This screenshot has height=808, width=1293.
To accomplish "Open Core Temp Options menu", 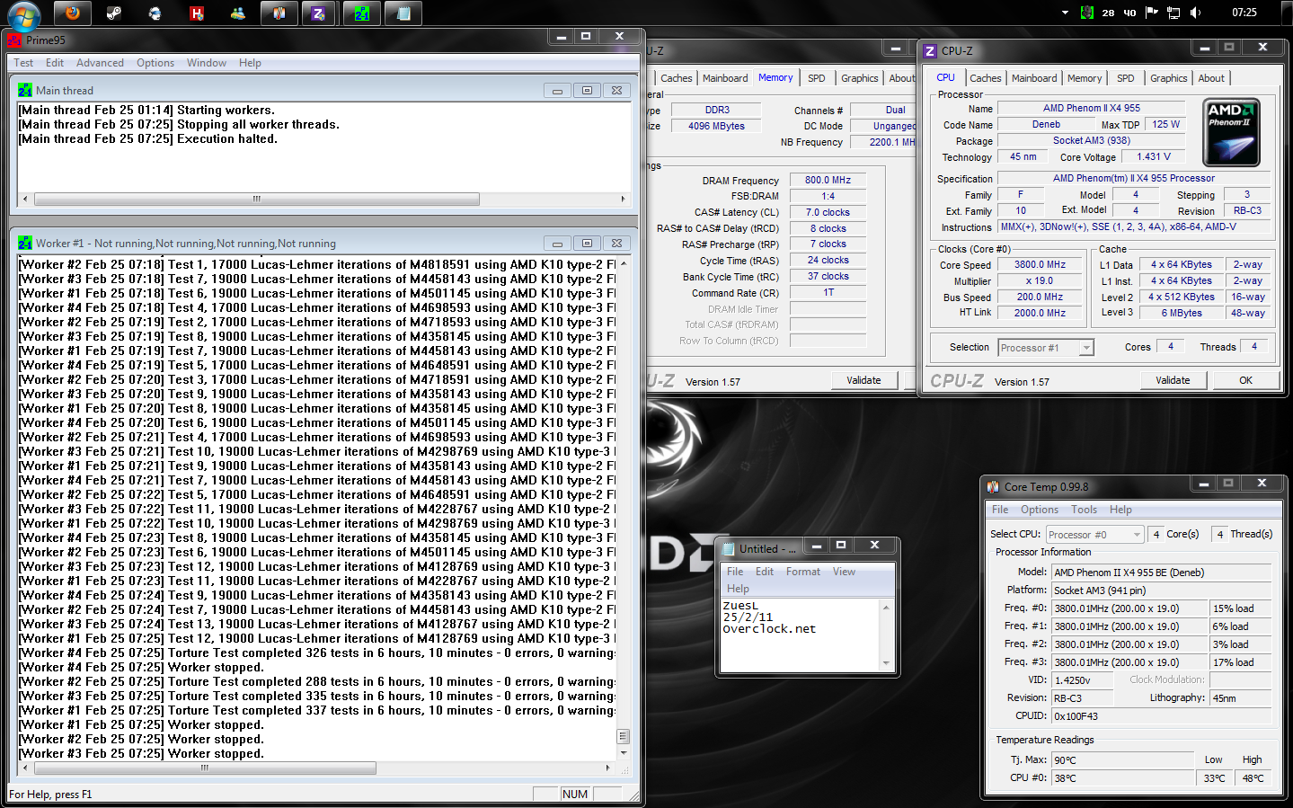I will coord(1040,510).
